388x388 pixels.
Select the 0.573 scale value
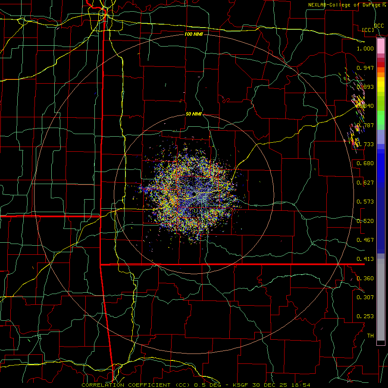pos(365,202)
